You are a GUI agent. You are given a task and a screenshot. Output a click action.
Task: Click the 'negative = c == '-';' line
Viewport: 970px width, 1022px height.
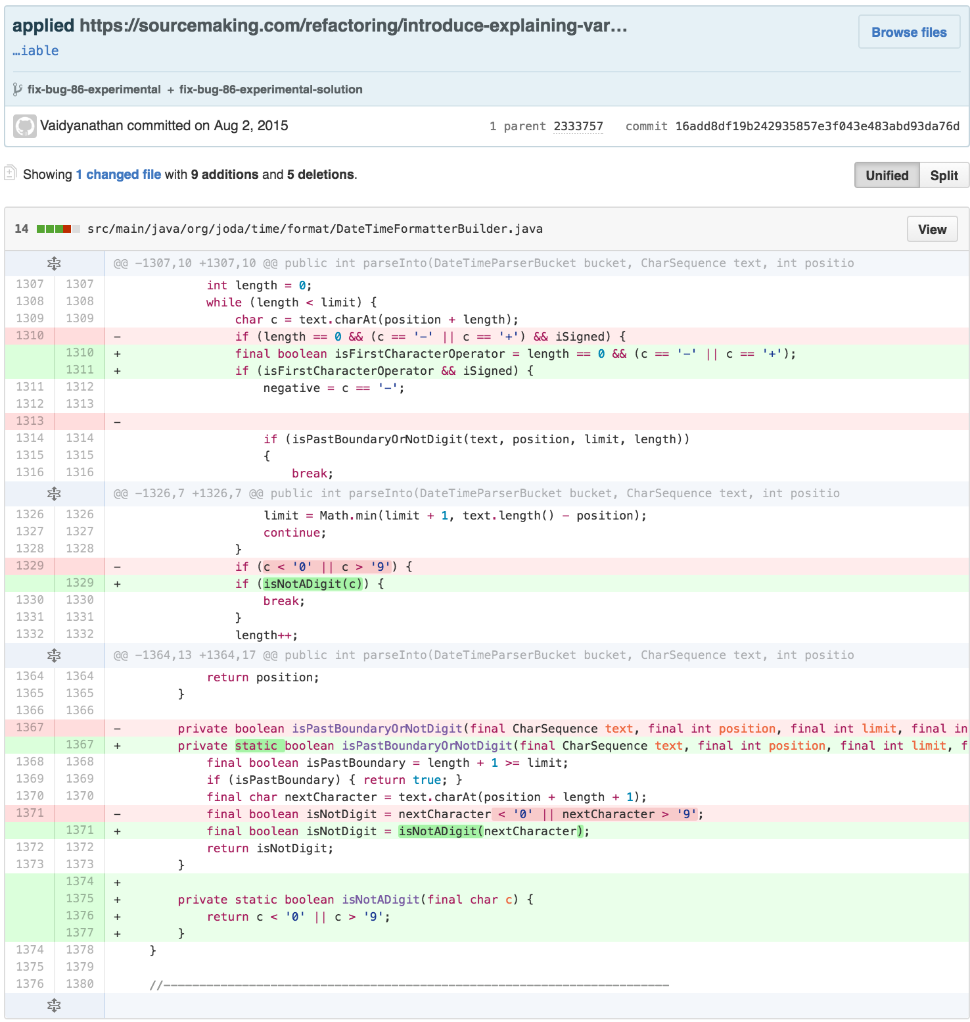(334, 388)
